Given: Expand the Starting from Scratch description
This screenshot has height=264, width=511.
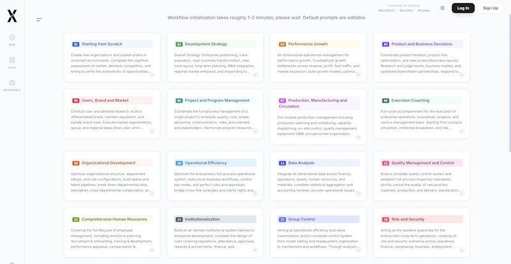Looking at the screenshot, I should click(x=152, y=75).
